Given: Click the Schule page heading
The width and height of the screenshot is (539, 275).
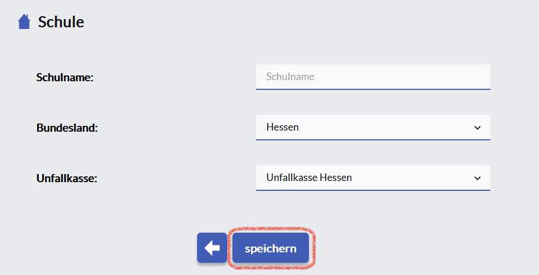Looking at the screenshot, I should tap(61, 22).
